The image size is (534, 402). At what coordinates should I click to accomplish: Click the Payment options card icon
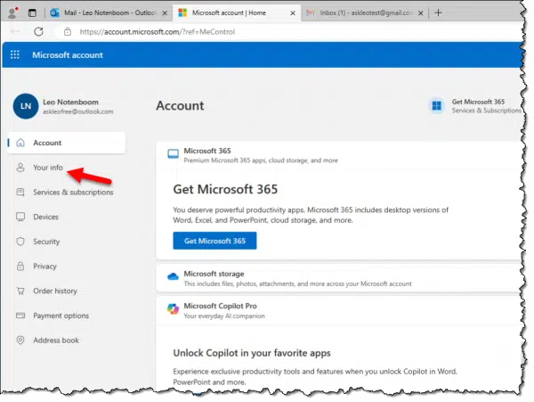(20, 316)
